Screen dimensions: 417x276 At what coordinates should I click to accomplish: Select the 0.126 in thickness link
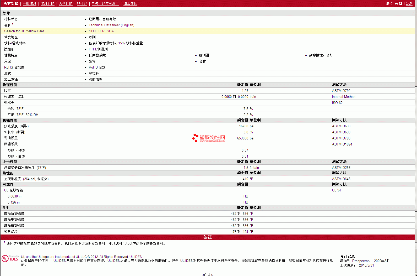pos(14,202)
